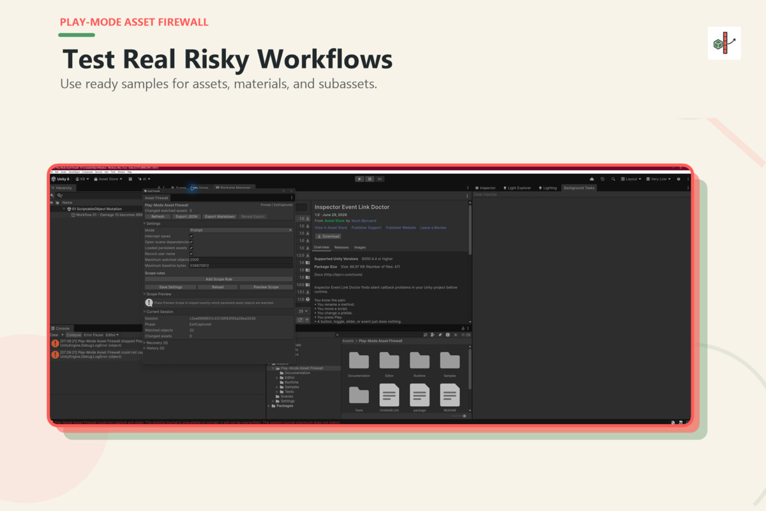
Task: Click the Export JSON button
Action: (186, 217)
